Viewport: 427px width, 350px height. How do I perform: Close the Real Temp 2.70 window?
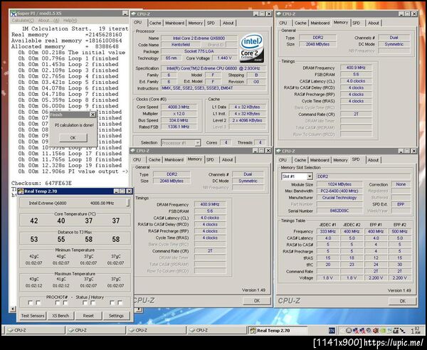129,191
